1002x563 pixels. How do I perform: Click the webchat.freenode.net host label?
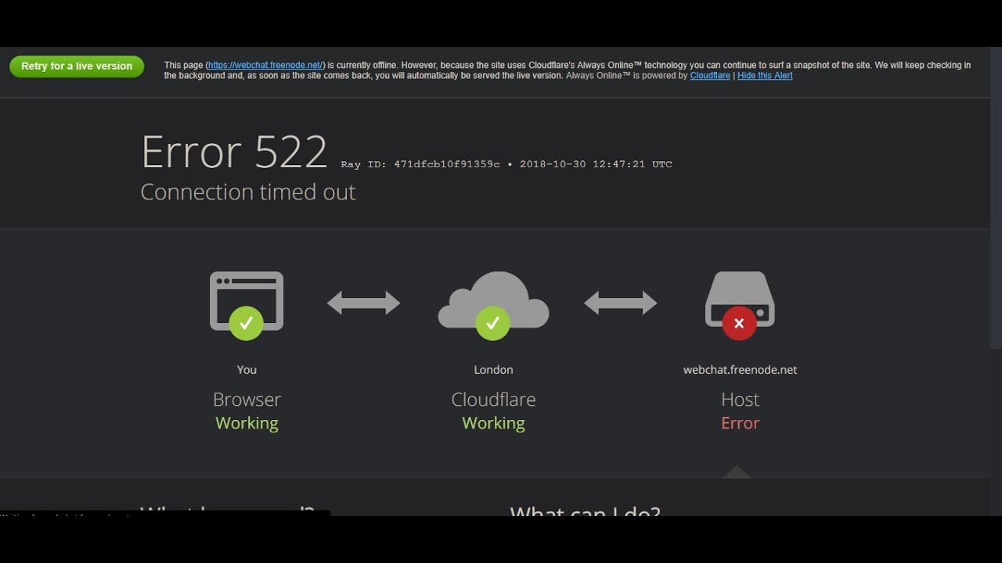point(740,370)
